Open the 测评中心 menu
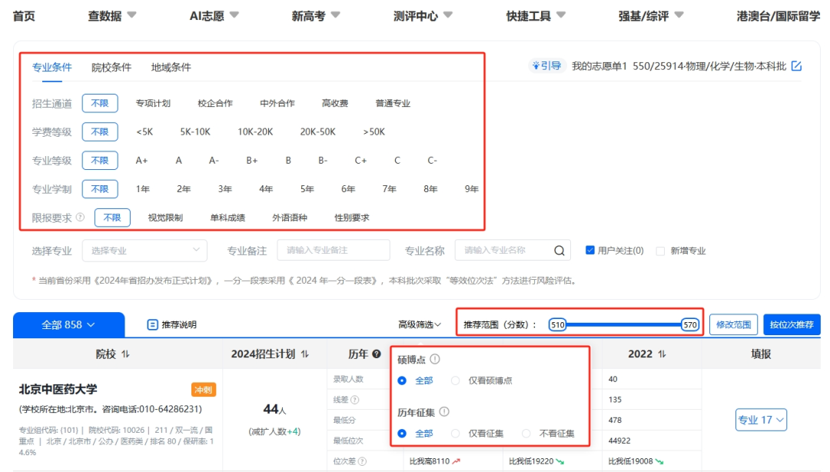The height and width of the screenshot is (472, 830). pos(415,14)
